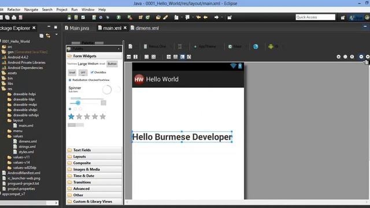Switch to the dimens.xml tab

coord(145,28)
